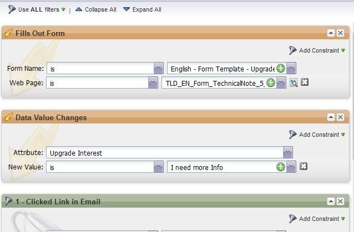
Task: Minimize the Clicked Link in Email panel
Action: click(331, 202)
